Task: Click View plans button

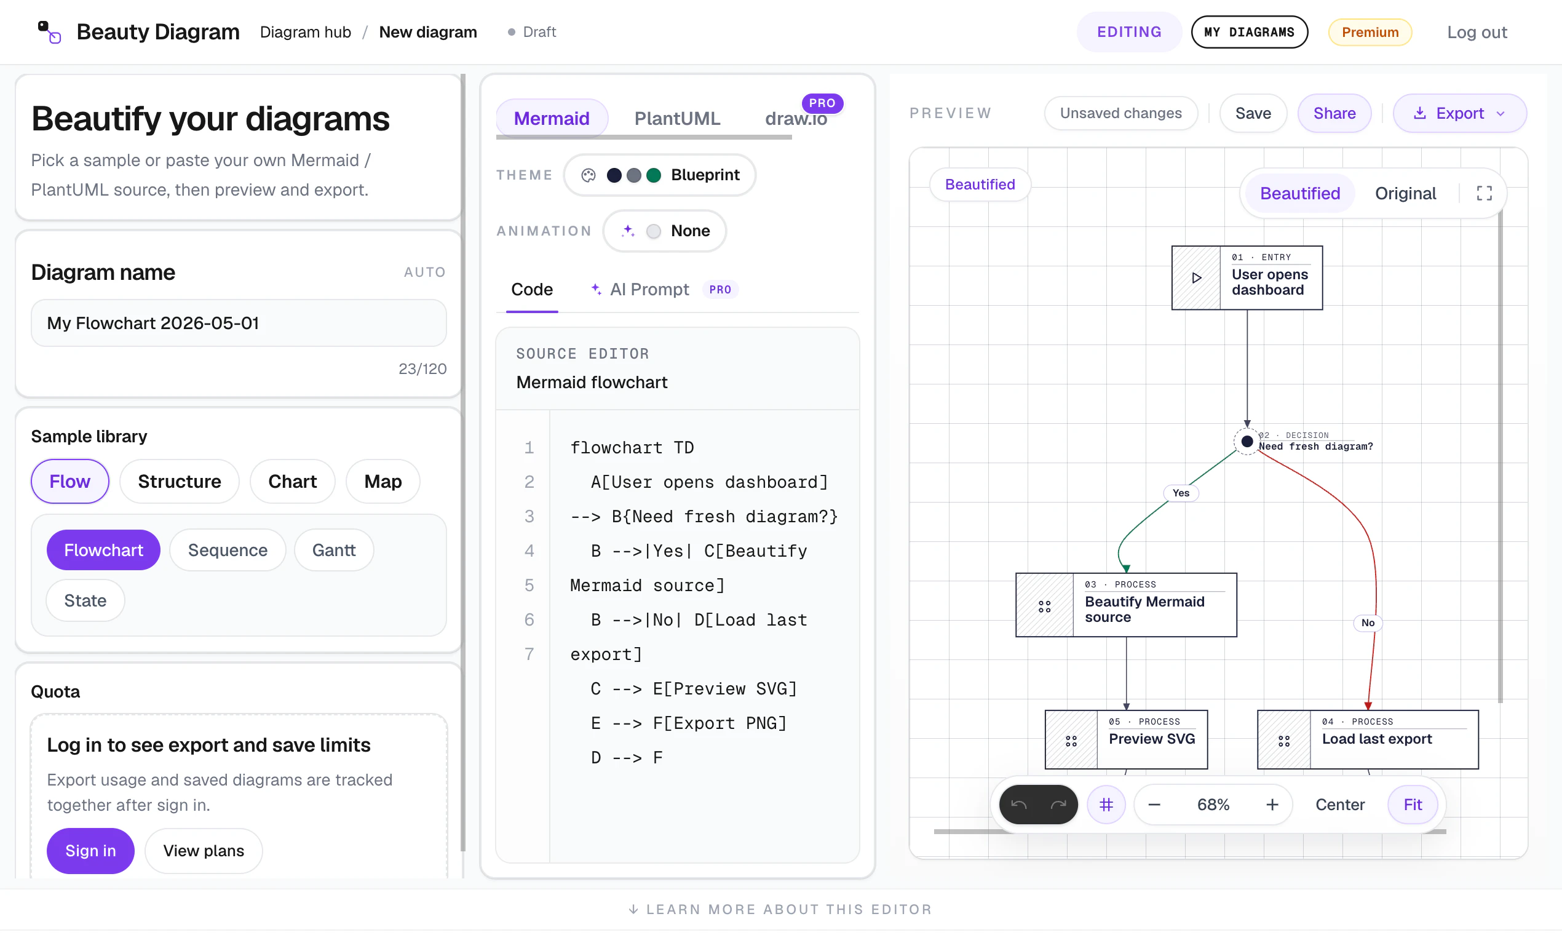Action: coord(204,851)
